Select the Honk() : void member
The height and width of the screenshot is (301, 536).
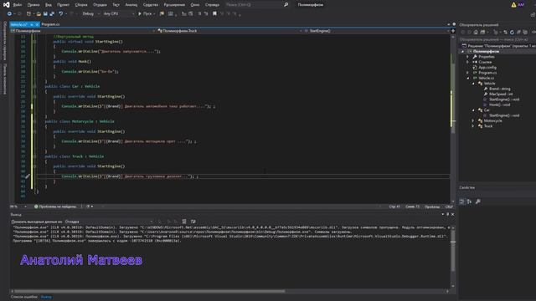[499, 105]
